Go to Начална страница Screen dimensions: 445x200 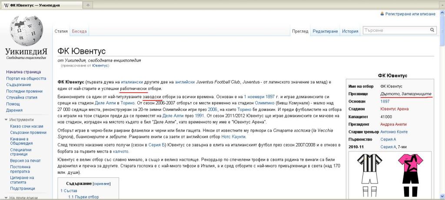tap(23, 72)
